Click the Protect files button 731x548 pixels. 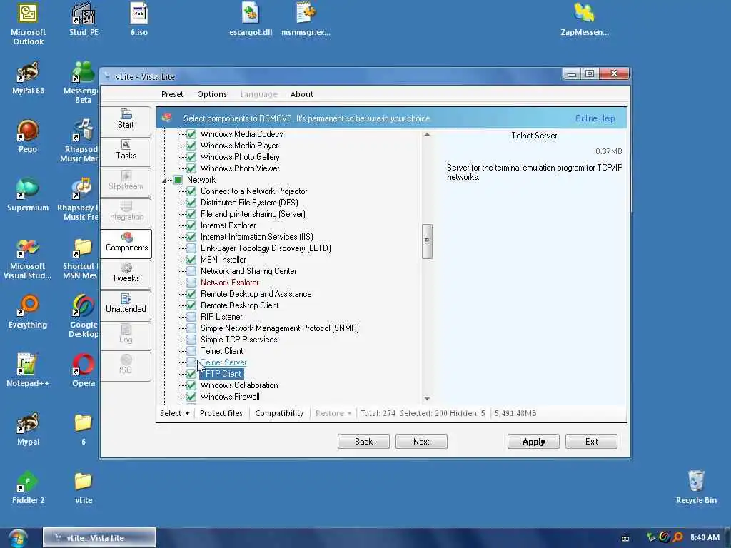click(221, 413)
